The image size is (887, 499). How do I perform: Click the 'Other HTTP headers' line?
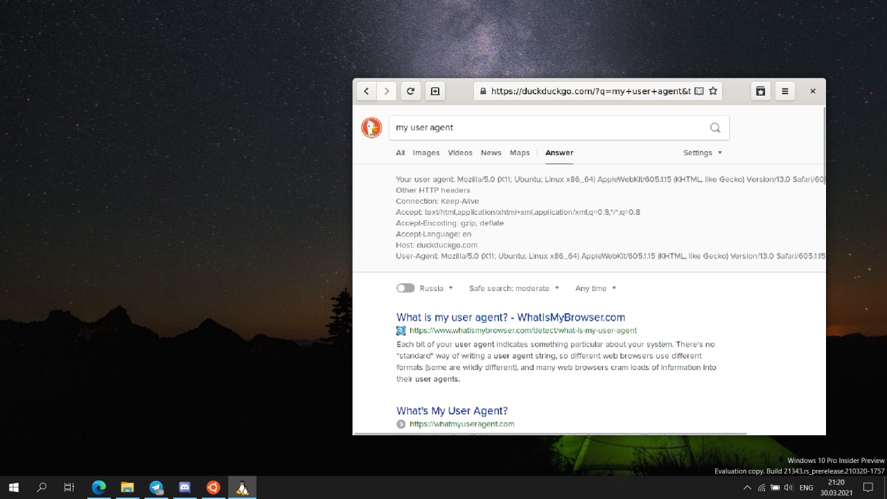coord(433,190)
